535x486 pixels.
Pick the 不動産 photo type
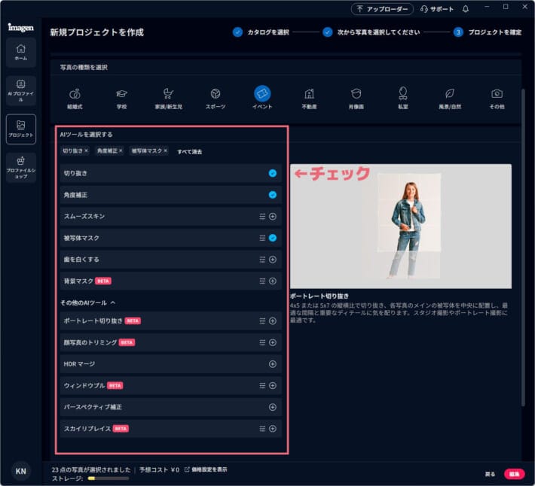(x=309, y=99)
